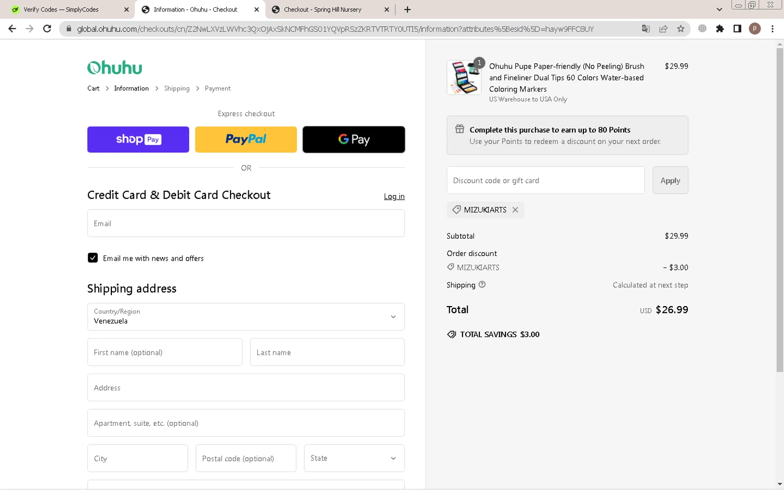Click the markers product thumbnail
Viewport: 784px width, 490px height.
click(464, 77)
